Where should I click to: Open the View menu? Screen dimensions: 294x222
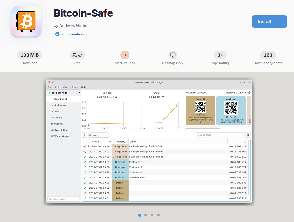tap(66, 87)
